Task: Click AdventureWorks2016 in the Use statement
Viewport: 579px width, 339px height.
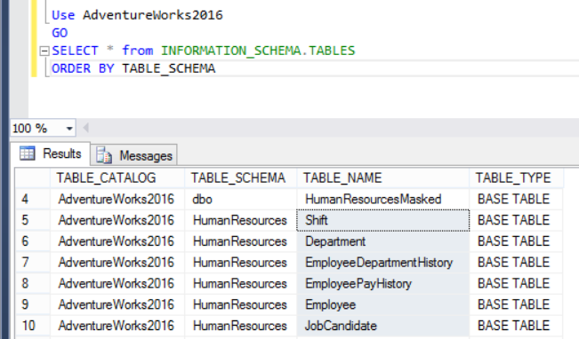Action: pos(153,15)
